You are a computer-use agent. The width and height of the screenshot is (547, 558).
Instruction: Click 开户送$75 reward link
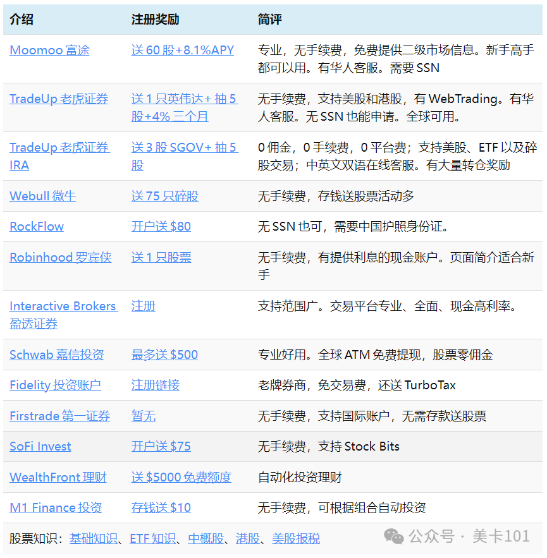pyautogui.click(x=161, y=447)
